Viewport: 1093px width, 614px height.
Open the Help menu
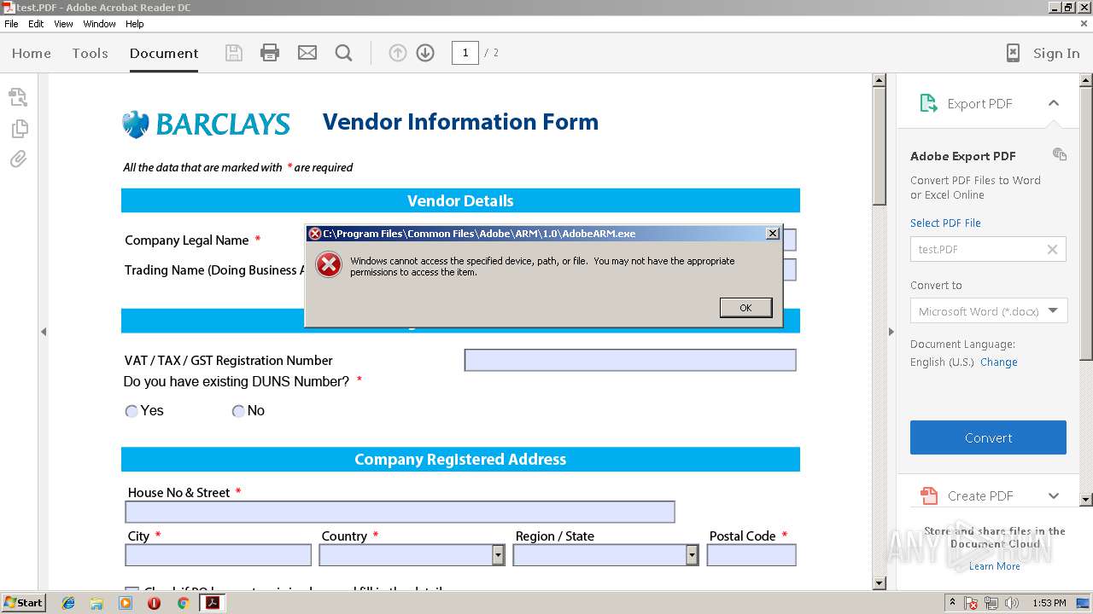[x=135, y=24]
